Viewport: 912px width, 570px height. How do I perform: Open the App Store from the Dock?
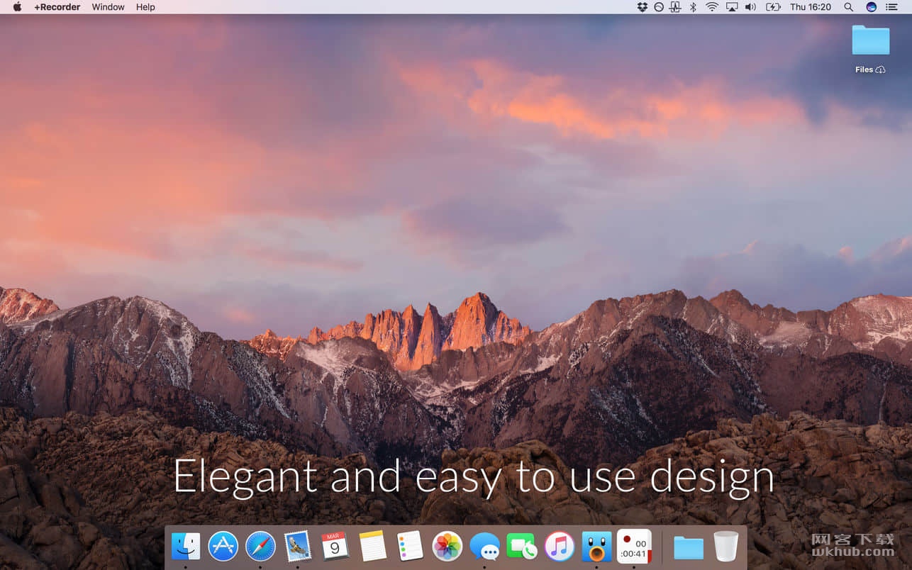tap(223, 547)
